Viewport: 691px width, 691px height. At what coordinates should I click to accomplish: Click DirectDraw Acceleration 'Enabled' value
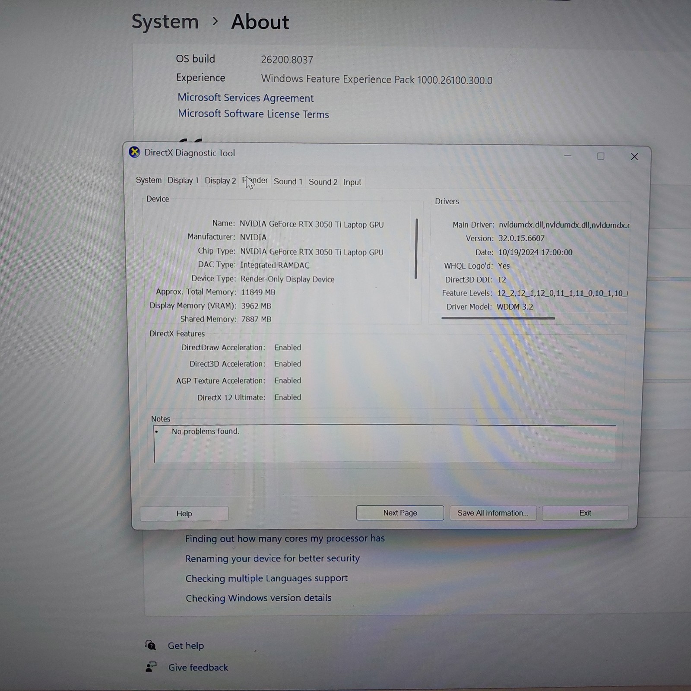tap(288, 347)
